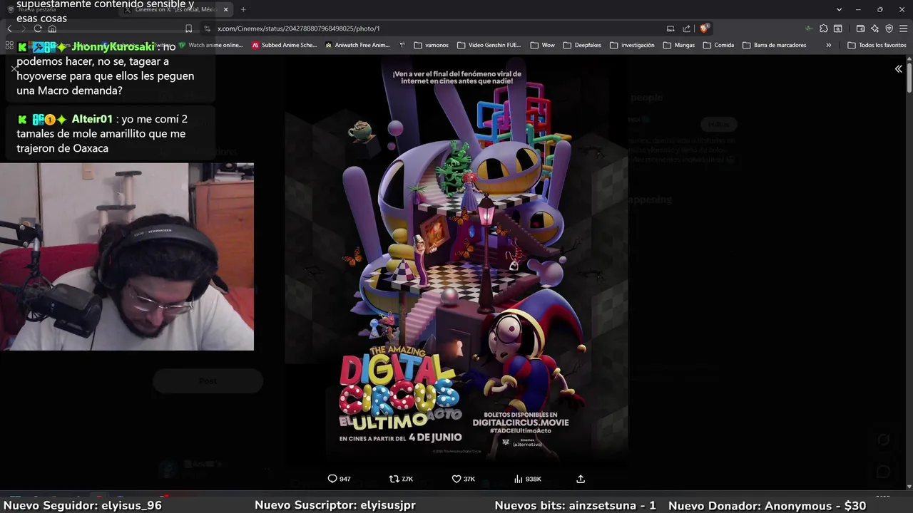This screenshot has height=513, width=913.
Task: Click the address bar URL
Action: [298, 28]
